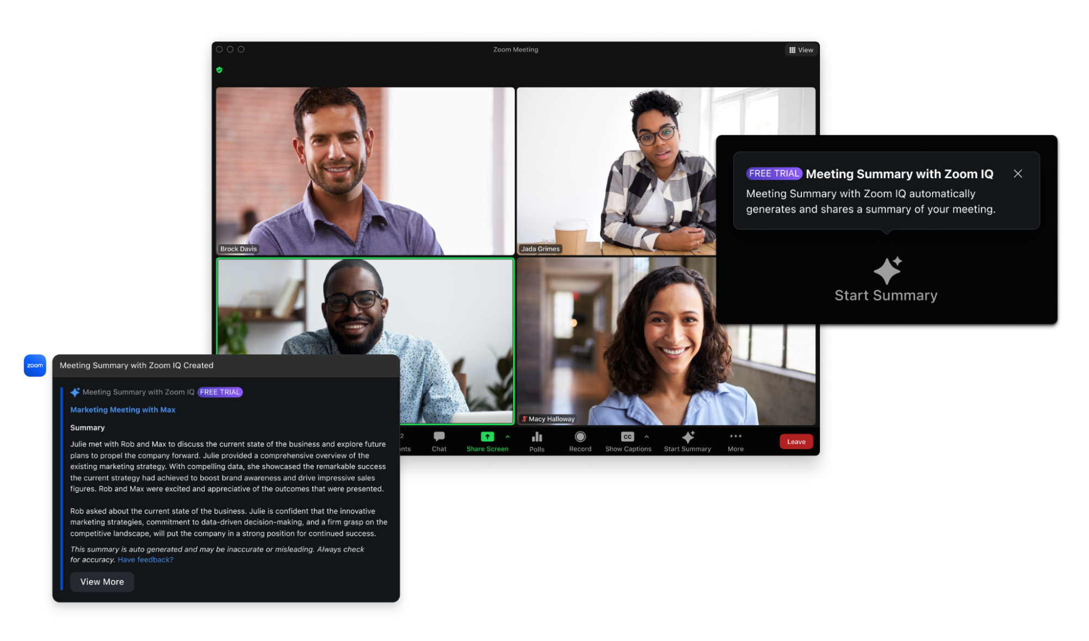
Task: Click the Record button in toolbar
Action: (x=579, y=441)
